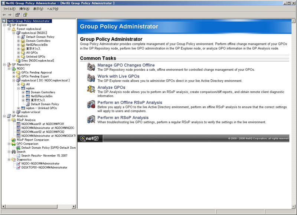Collapse the GP Explorer node

click(4, 25)
